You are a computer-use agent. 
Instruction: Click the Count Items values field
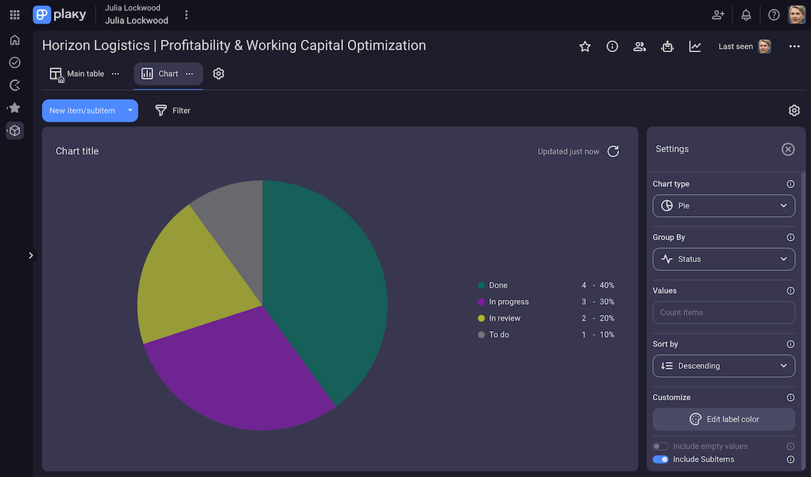[723, 313]
